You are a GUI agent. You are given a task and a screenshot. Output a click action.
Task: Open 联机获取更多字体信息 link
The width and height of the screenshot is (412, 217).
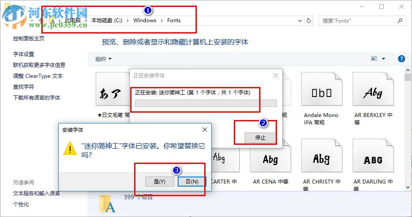[39, 65]
